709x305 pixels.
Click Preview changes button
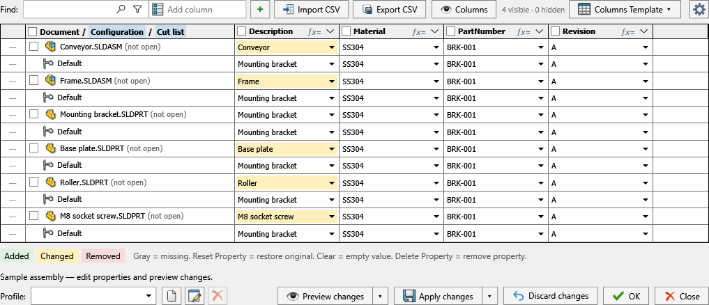(x=326, y=297)
